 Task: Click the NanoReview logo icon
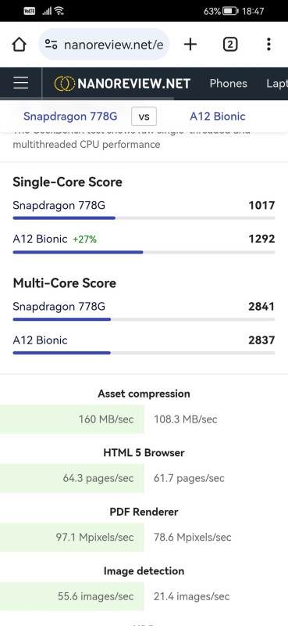tap(64, 84)
